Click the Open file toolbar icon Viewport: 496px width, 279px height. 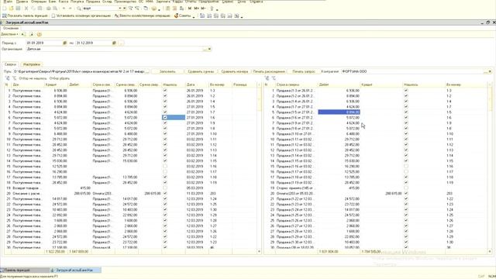pos(11,9)
